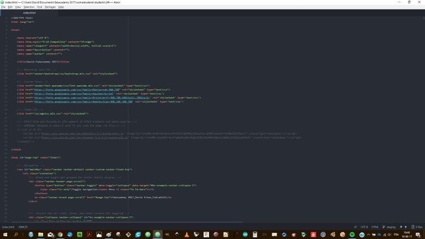Open the Windows Start menu

tap(5, 234)
